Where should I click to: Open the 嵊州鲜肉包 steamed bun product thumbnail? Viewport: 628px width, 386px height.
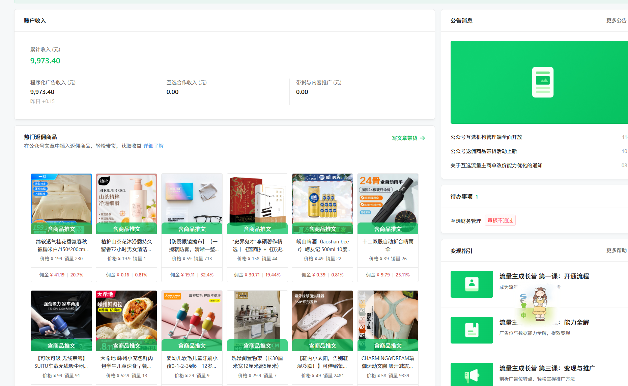point(126,315)
